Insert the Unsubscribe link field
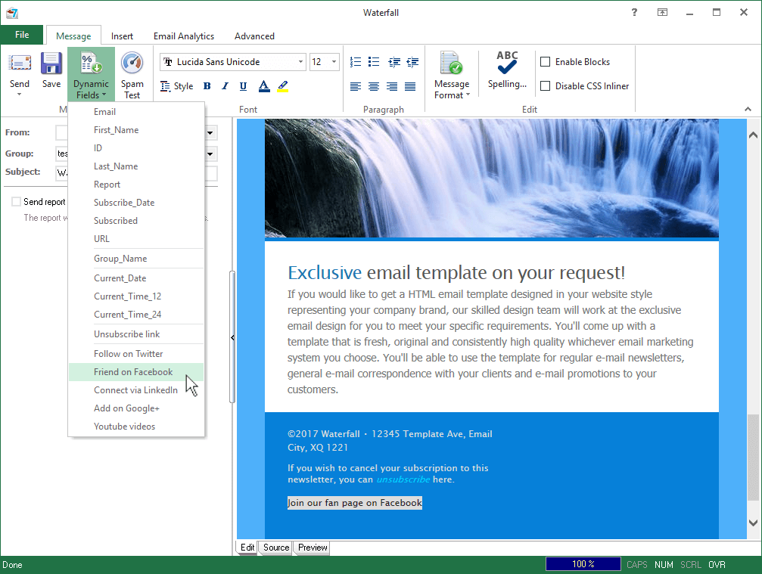 pos(136,334)
